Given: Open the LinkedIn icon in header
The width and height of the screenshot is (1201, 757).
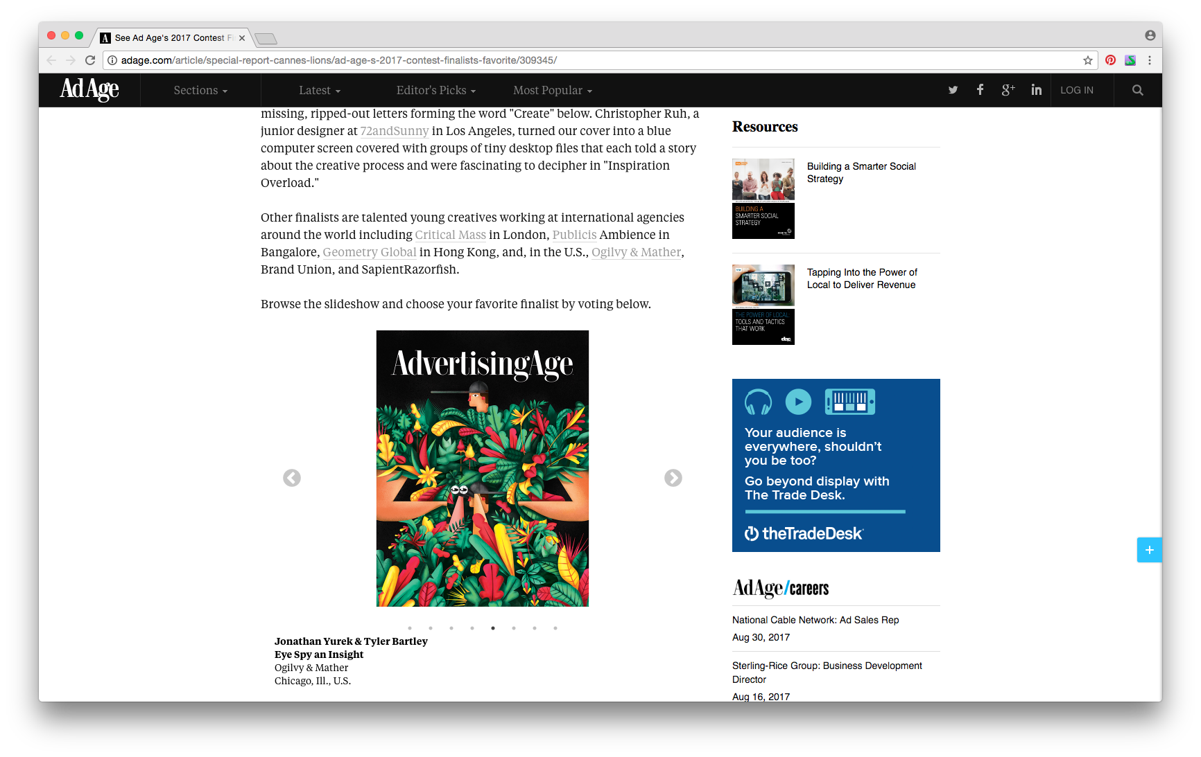Looking at the screenshot, I should [x=1036, y=89].
